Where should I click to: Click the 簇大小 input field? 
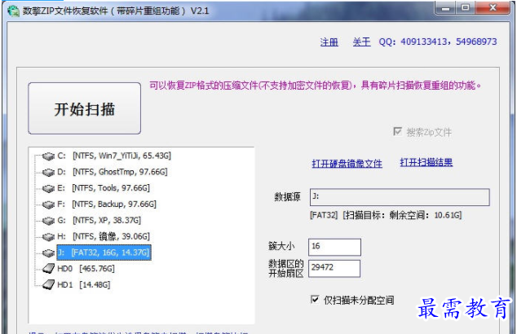tap(334, 247)
